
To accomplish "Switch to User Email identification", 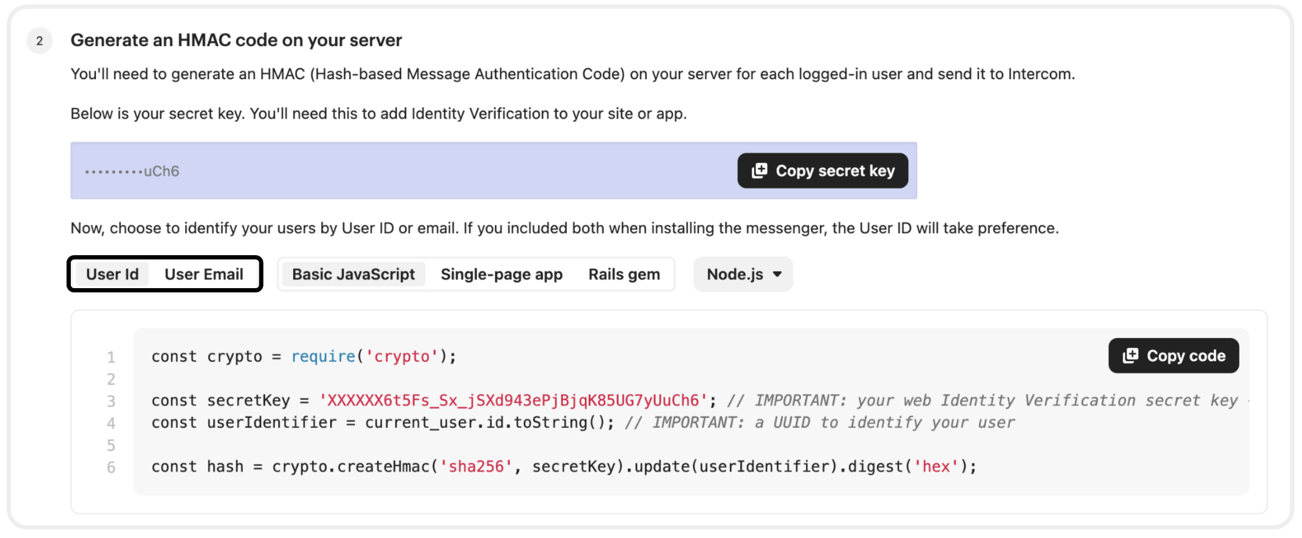I will pyautogui.click(x=204, y=274).
